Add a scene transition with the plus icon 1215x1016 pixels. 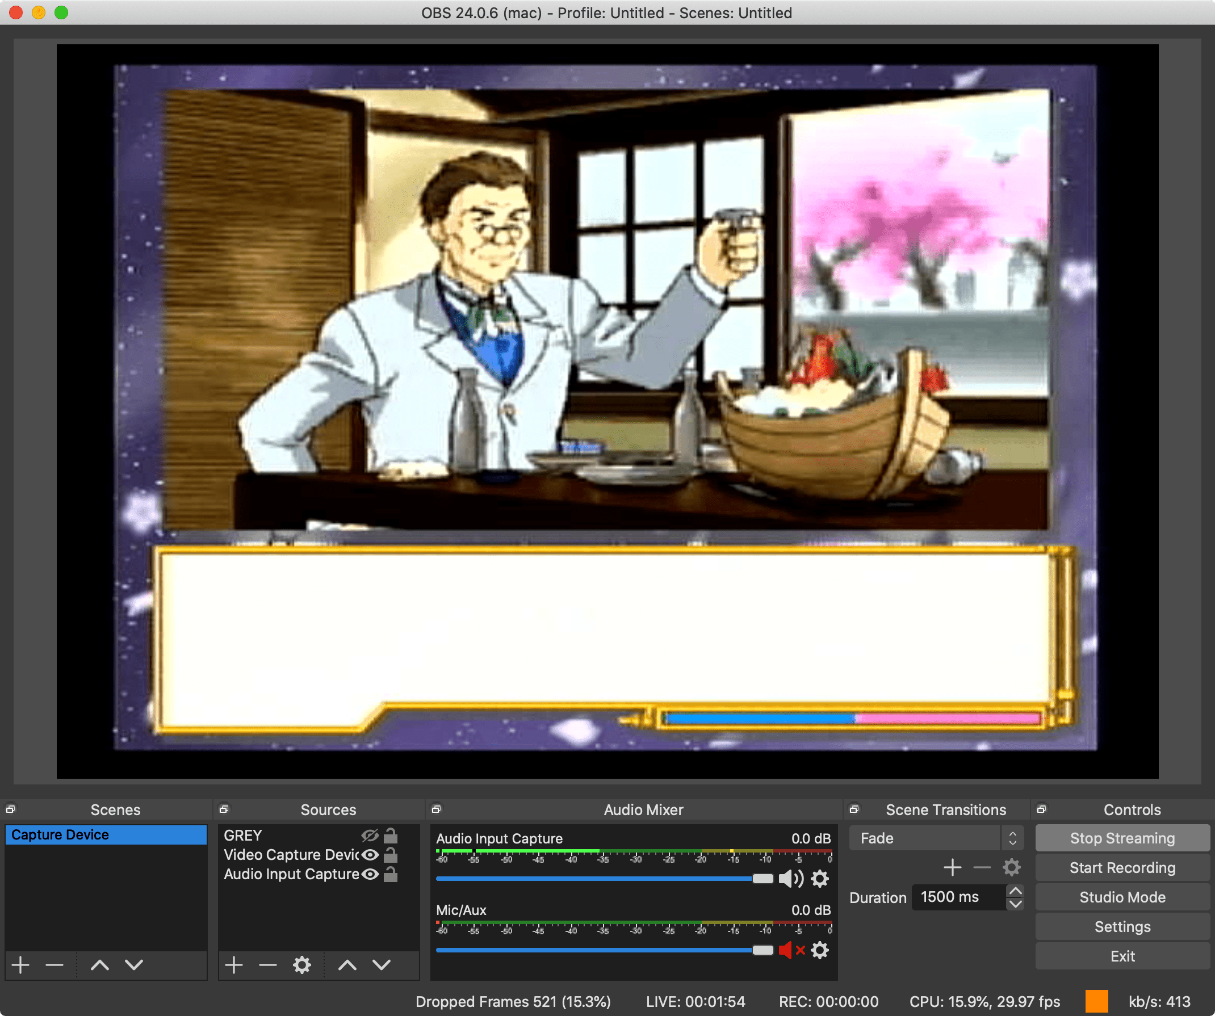pyautogui.click(x=952, y=867)
